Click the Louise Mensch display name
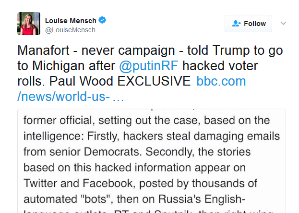Viewport: 299px width, 213px height. click(70, 20)
